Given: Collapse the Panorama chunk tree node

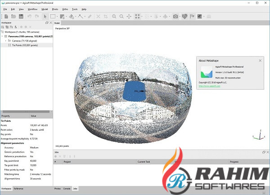Looking at the screenshot, I should tap(2, 36).
